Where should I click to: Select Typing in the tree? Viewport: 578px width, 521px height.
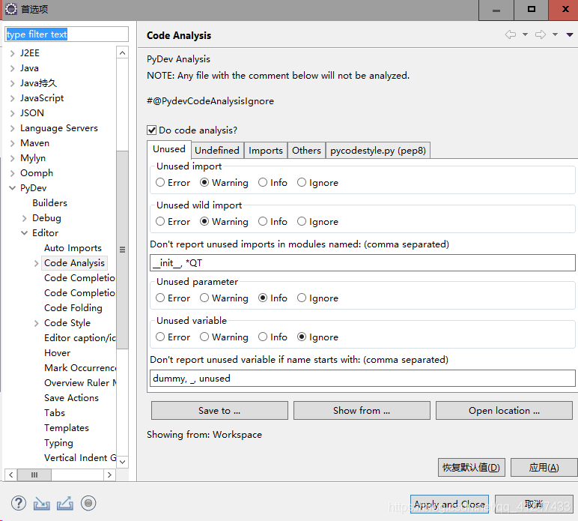tap(58, 443)
